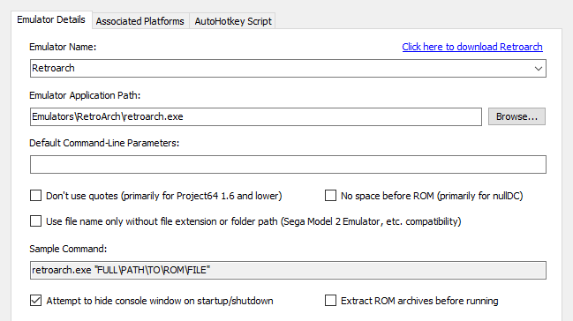Expand the Emulator Name dropdown arrow
Image resolution: width=573 pixels, height=321 pixels.
[538, 68]
